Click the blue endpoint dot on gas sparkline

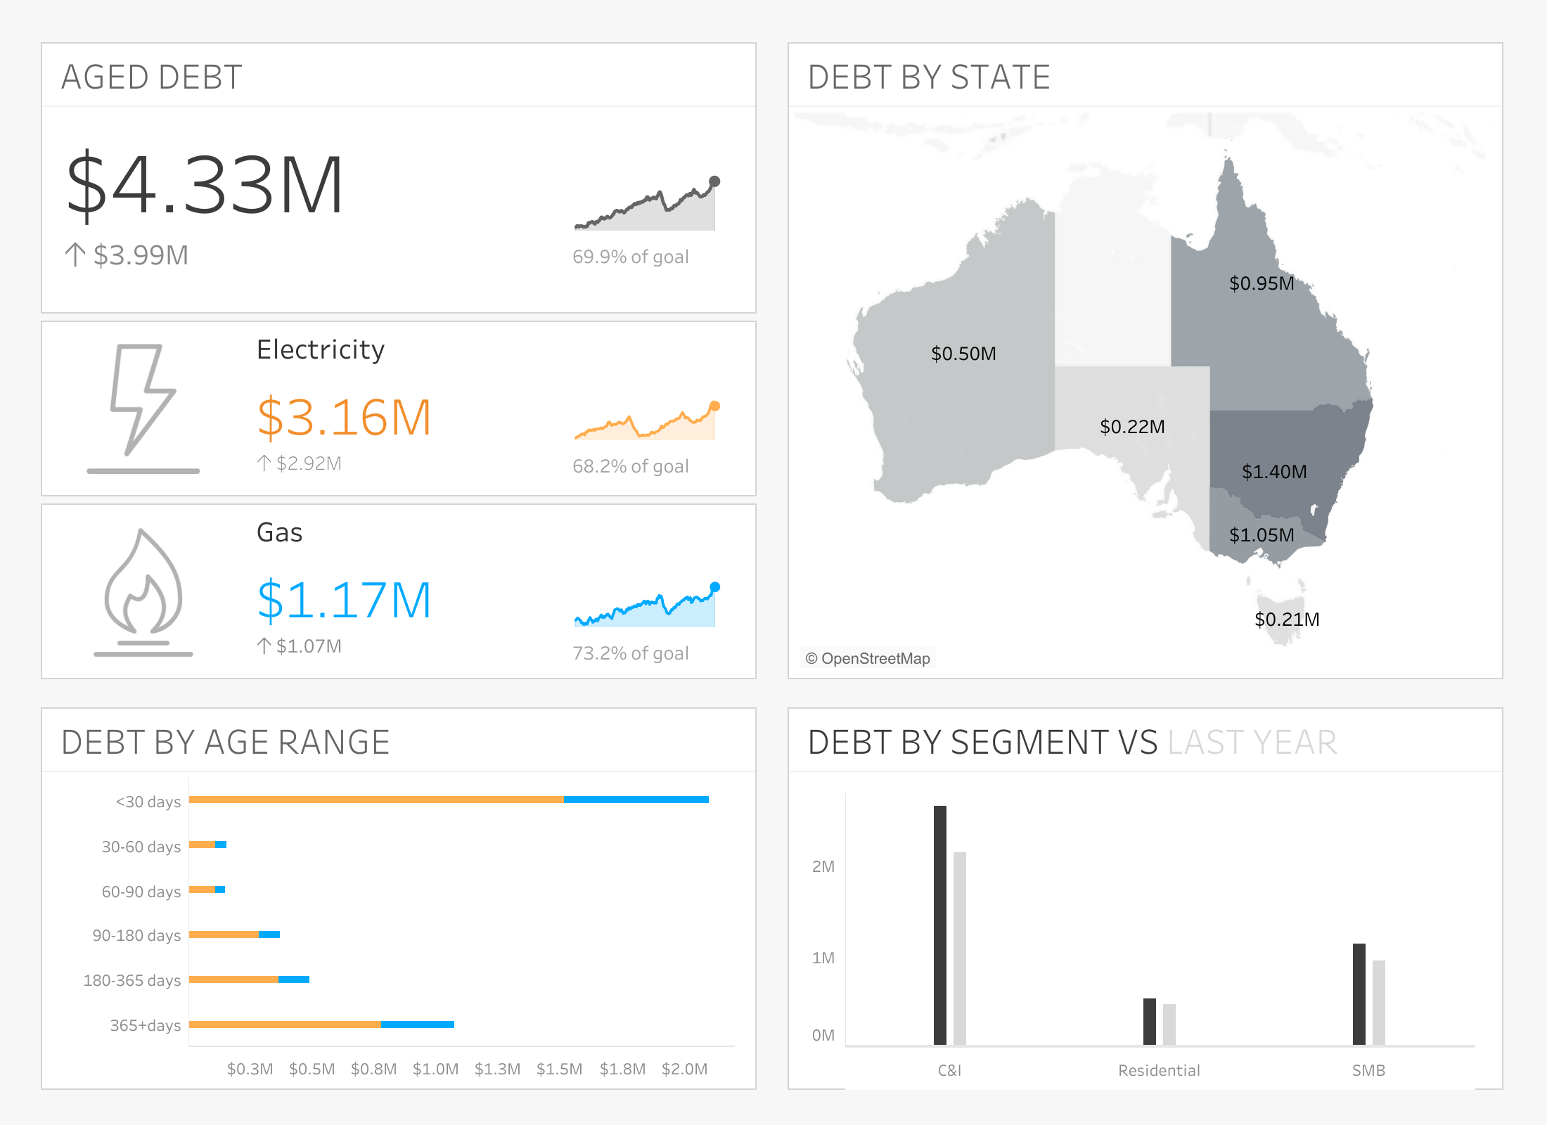[714, 587]
